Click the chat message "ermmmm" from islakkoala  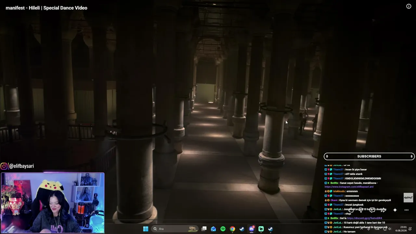(352, 191)
